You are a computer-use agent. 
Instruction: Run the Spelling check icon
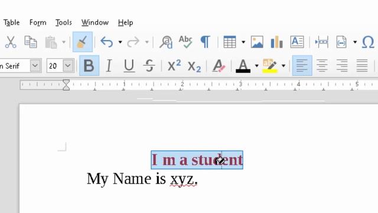pos(185,42)
